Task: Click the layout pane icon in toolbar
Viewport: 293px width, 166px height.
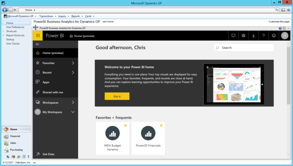Action: pyautogui.click(x=283, y=10)
